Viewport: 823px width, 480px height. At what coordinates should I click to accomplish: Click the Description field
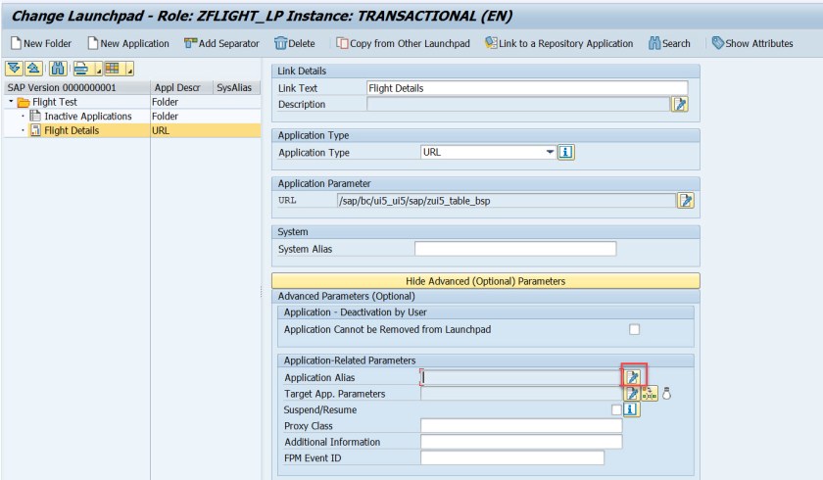518,105
